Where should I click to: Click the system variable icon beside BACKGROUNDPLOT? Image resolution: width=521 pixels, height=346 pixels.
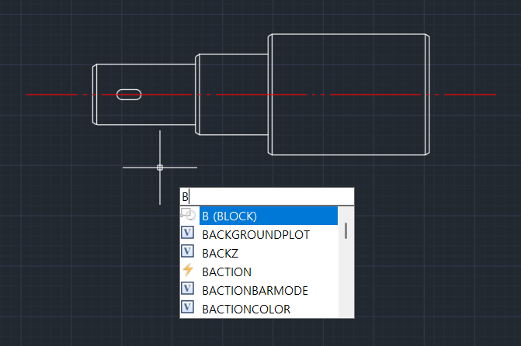coord(187,234)
